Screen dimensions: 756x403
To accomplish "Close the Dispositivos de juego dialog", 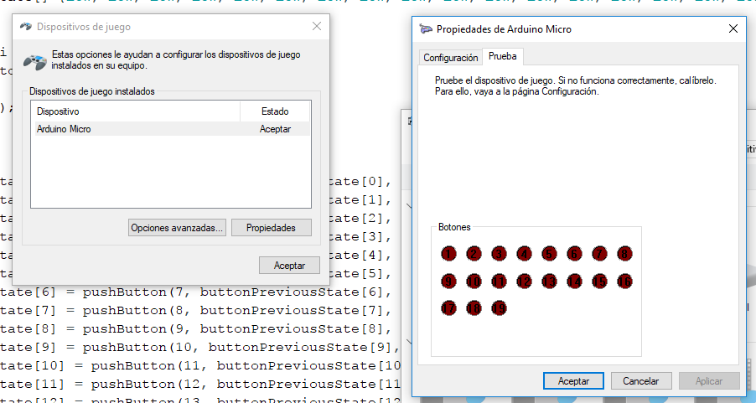I will coord(317,26).
